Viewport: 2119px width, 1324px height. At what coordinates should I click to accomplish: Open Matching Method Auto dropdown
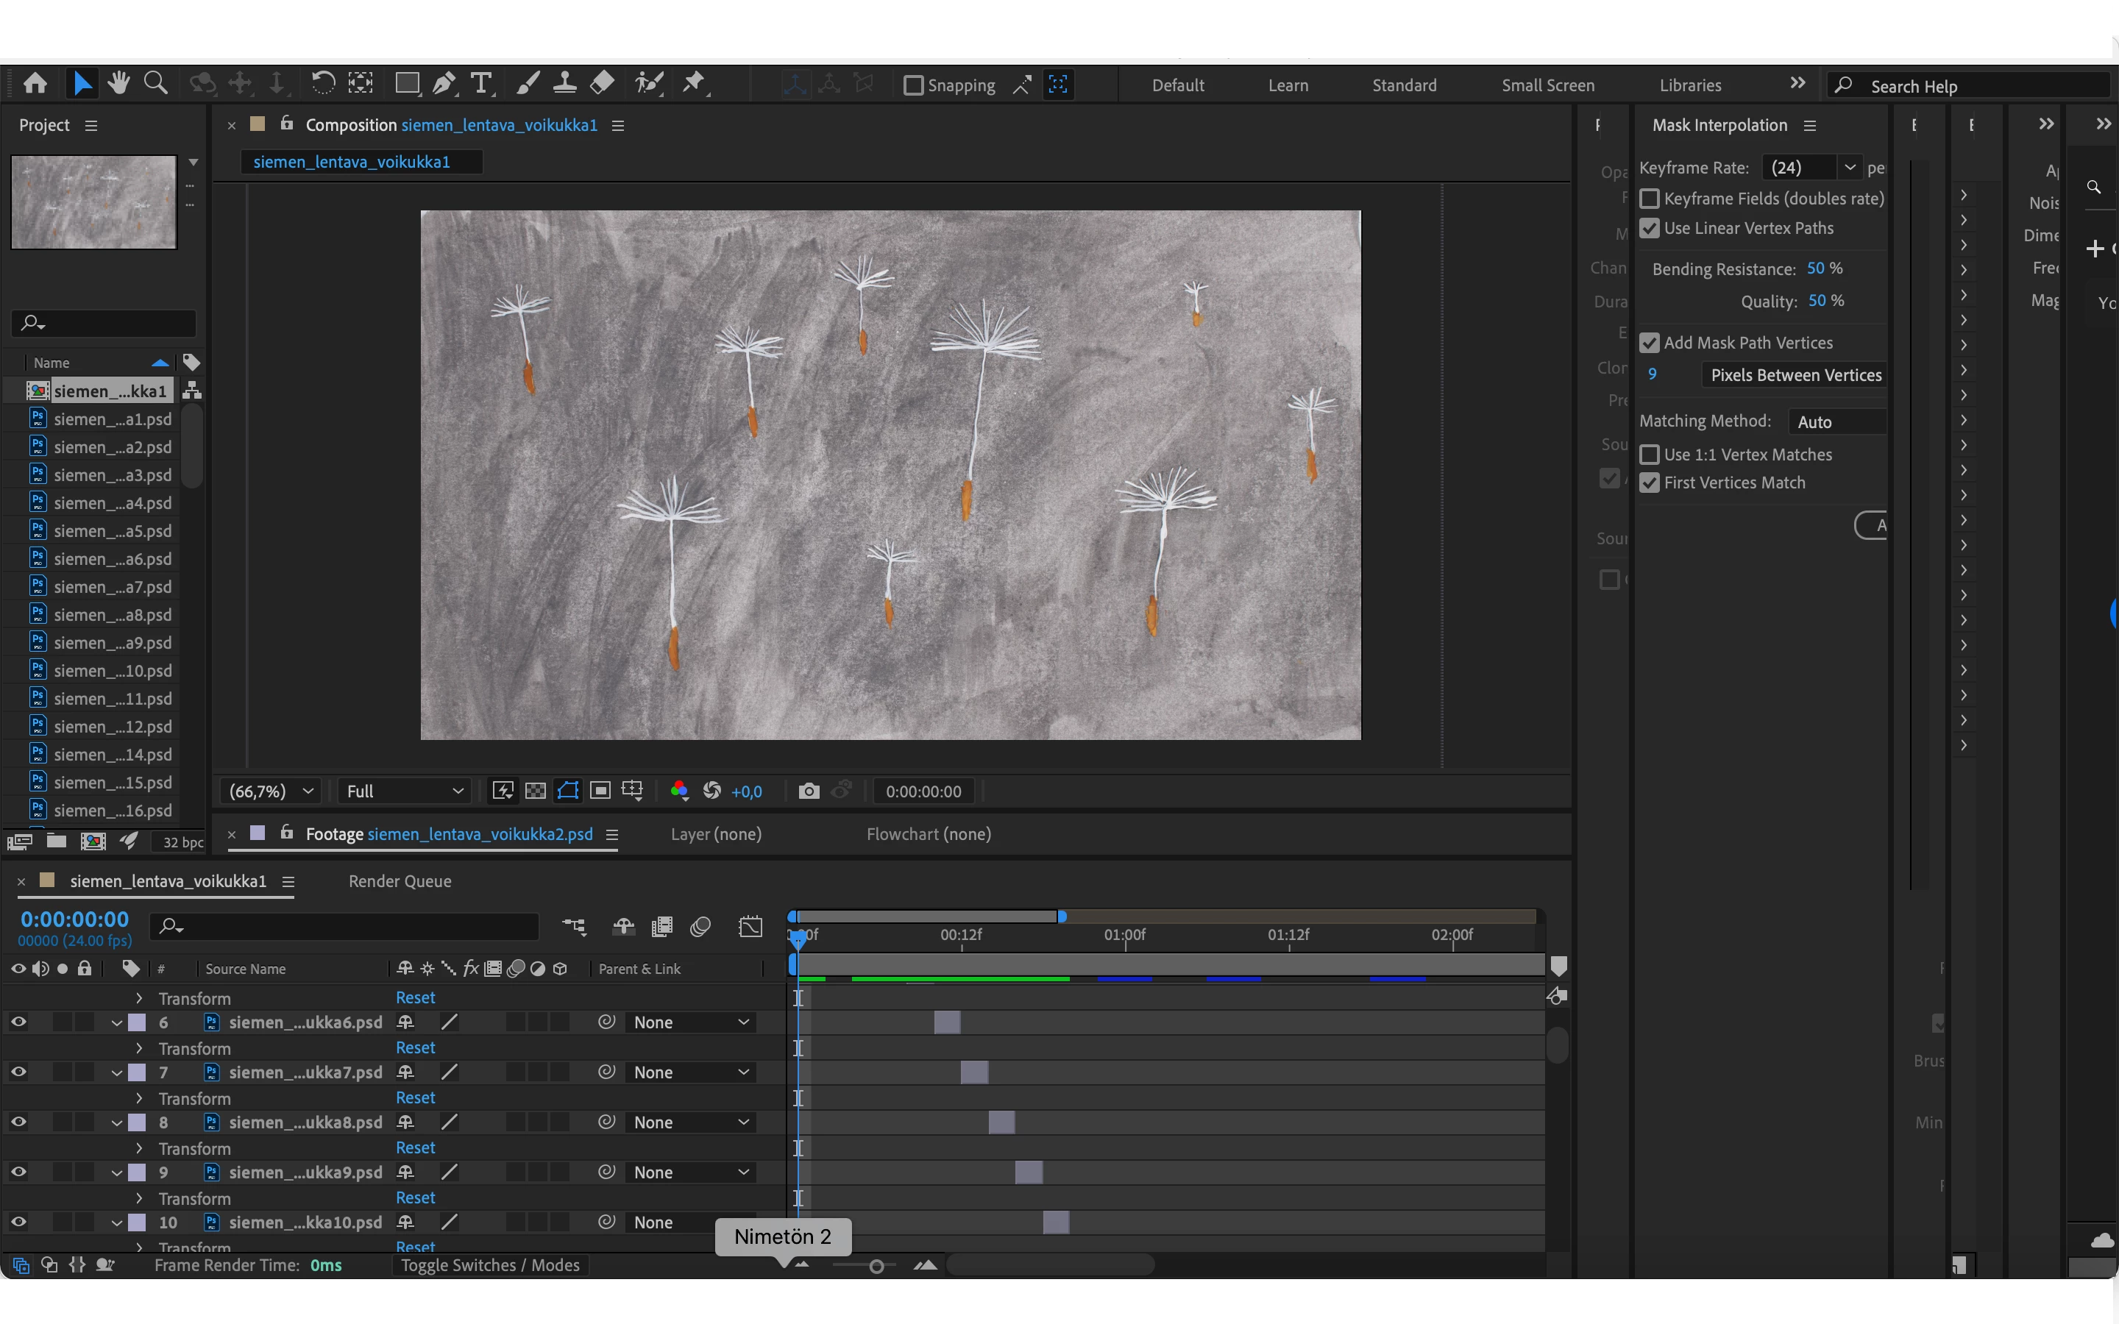click(1836, 422)
